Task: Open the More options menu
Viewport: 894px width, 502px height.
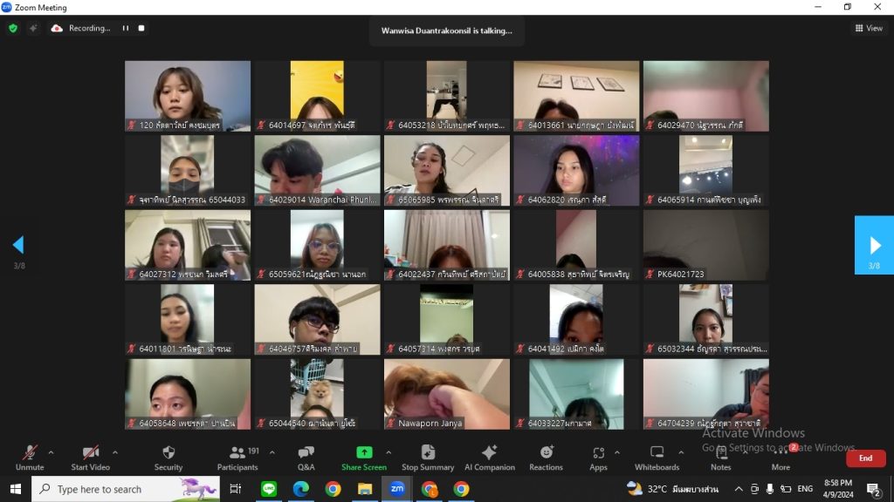Action: tap(781, 458)
